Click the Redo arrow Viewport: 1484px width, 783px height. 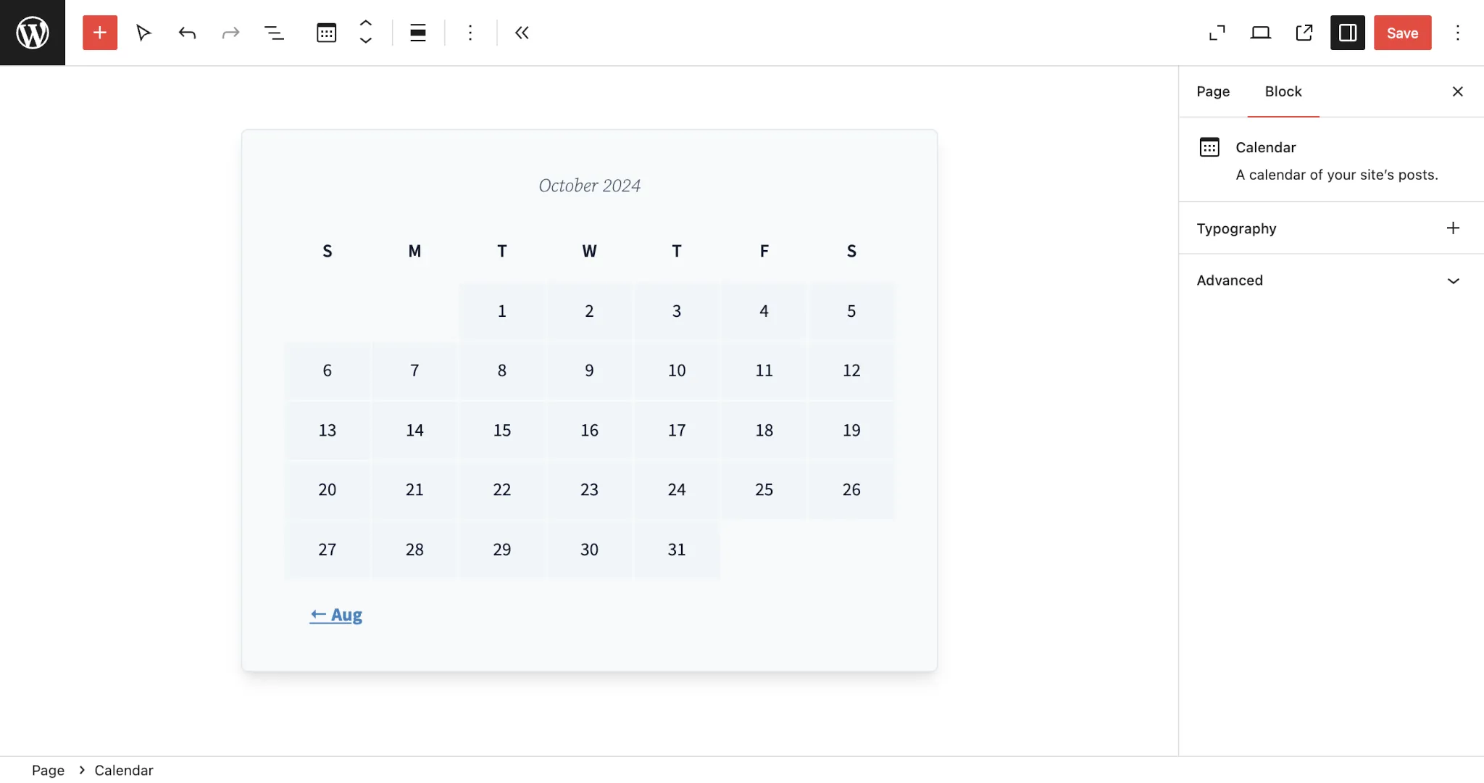(x=230, y=33)
